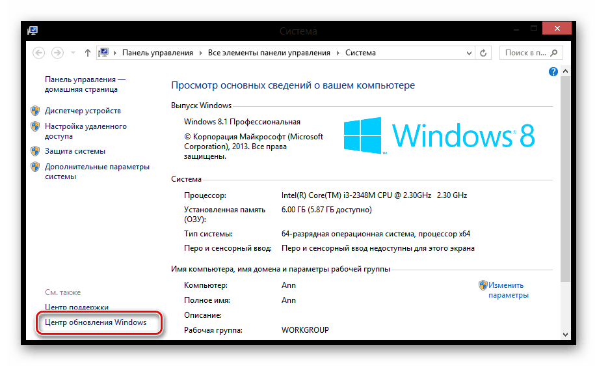Click shield icon beside Дополнительные параметры системы
This screenshot has width=597, height=366.
[35, 167]
